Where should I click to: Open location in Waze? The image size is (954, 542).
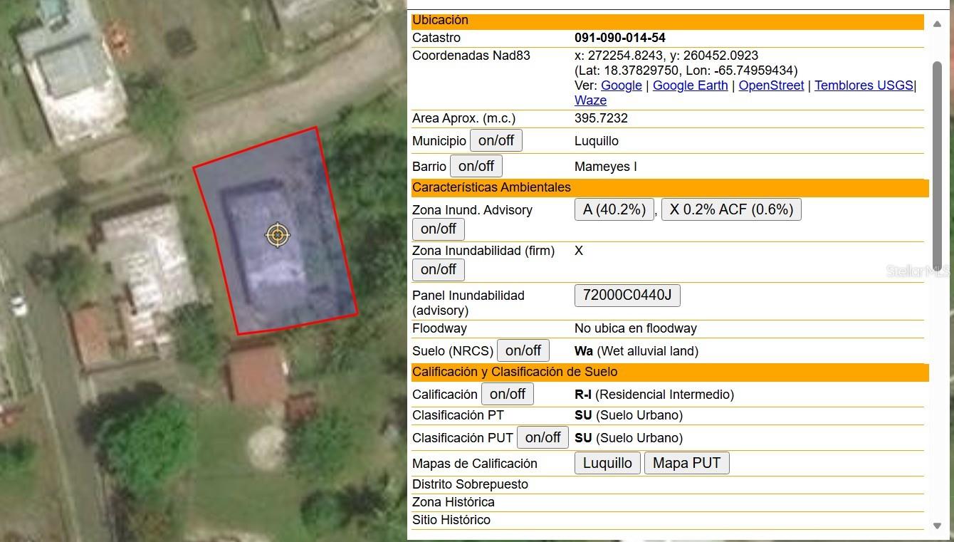590,100
